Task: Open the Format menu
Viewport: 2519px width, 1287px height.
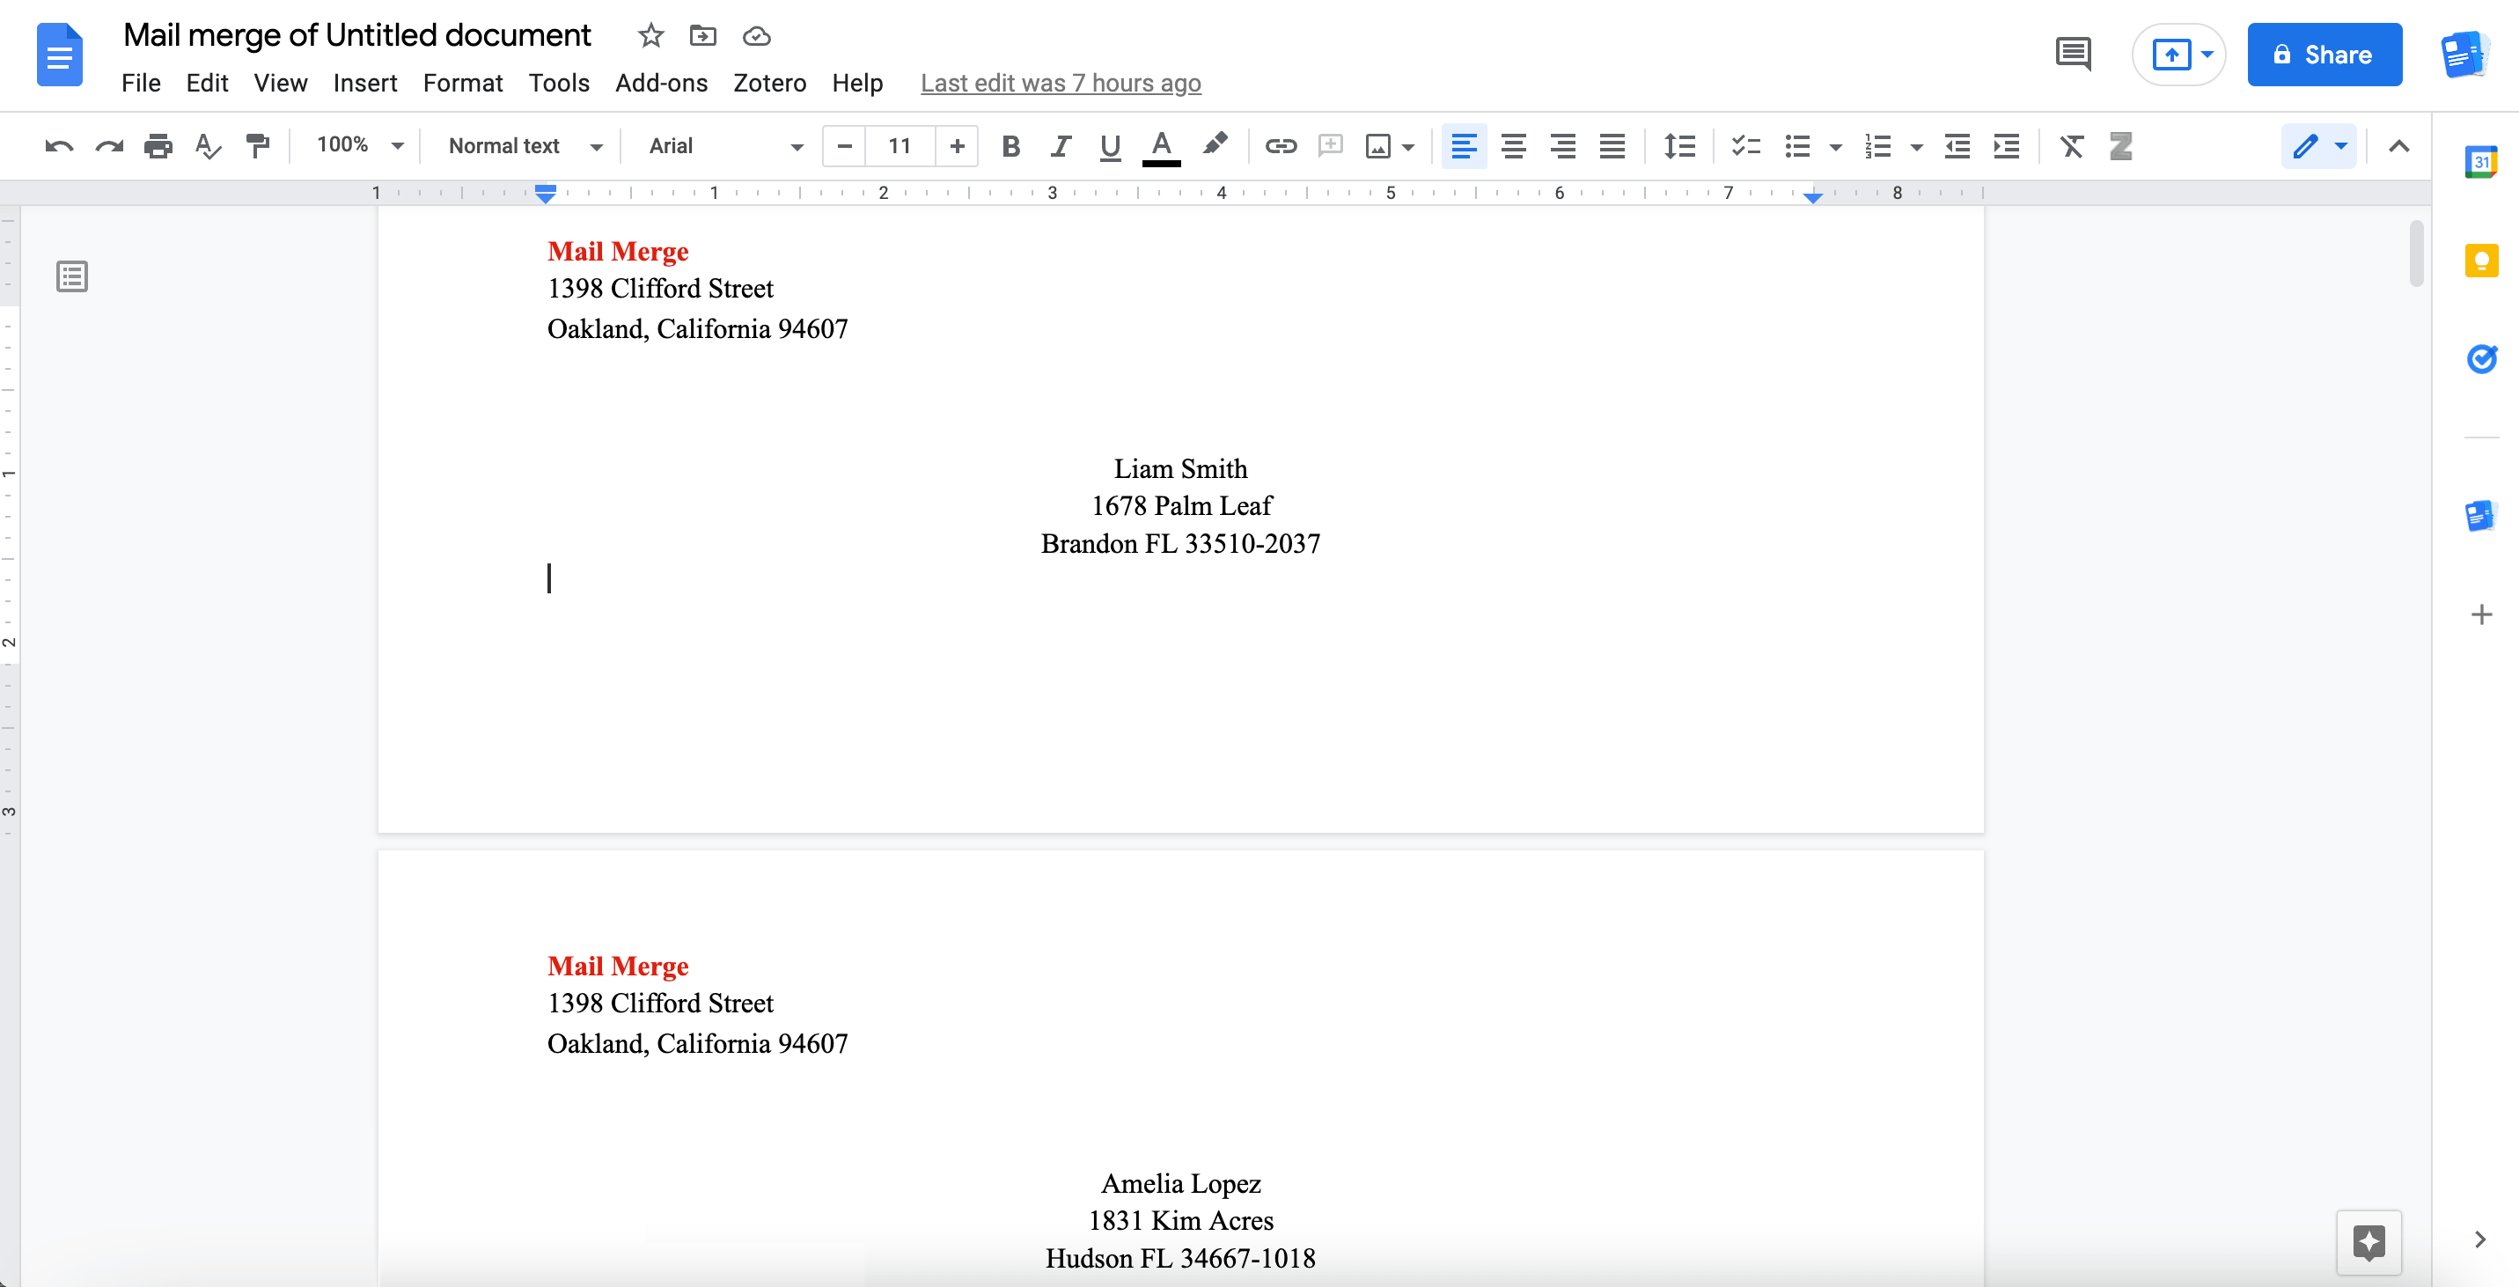Action: (x=463, y=82)
